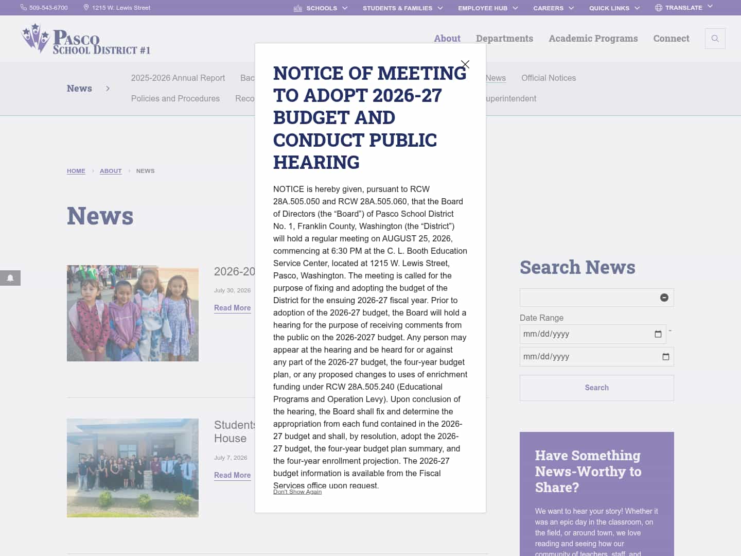Click the Search button in Search News
The width and height of the screenshot is (741, 556).
click(x=596, y=388)
